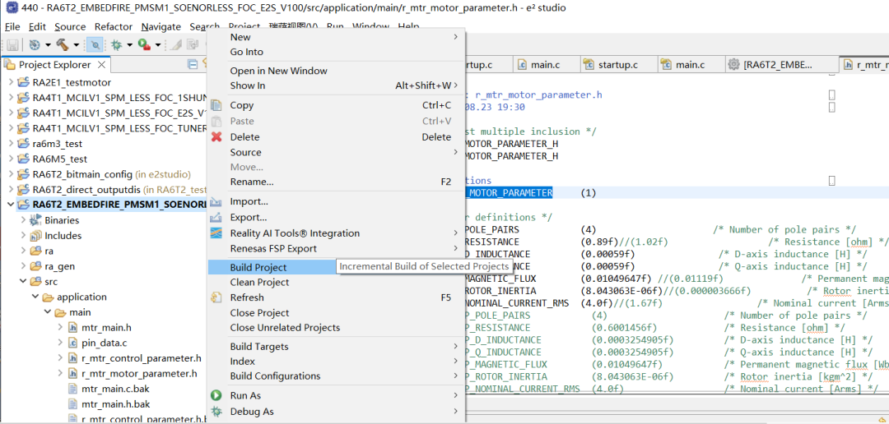889x424 pixels.
Task: Click Refresh in the context menu
Action: click(247, 297)
